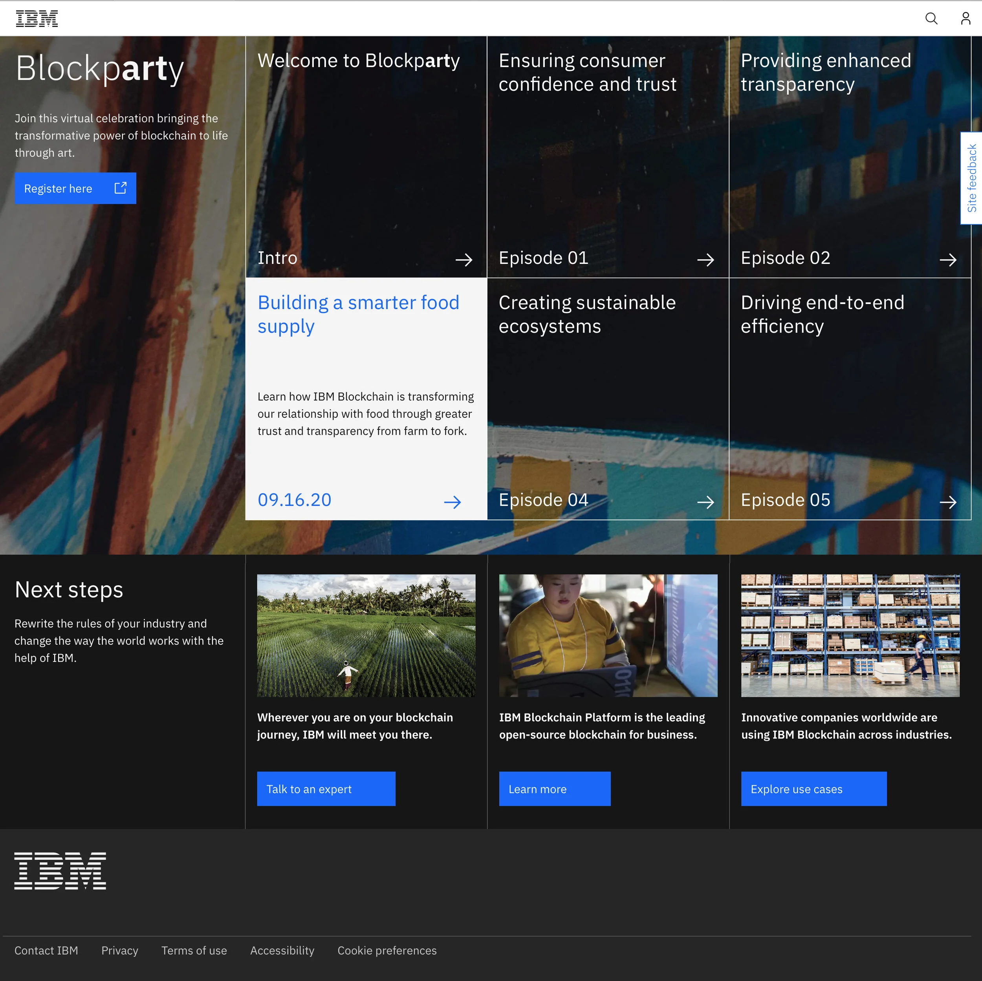The width and height of the screenshot is (982, 981).
Task: Open Cookie preferences in the footer
Action: [x=387, y=950]
